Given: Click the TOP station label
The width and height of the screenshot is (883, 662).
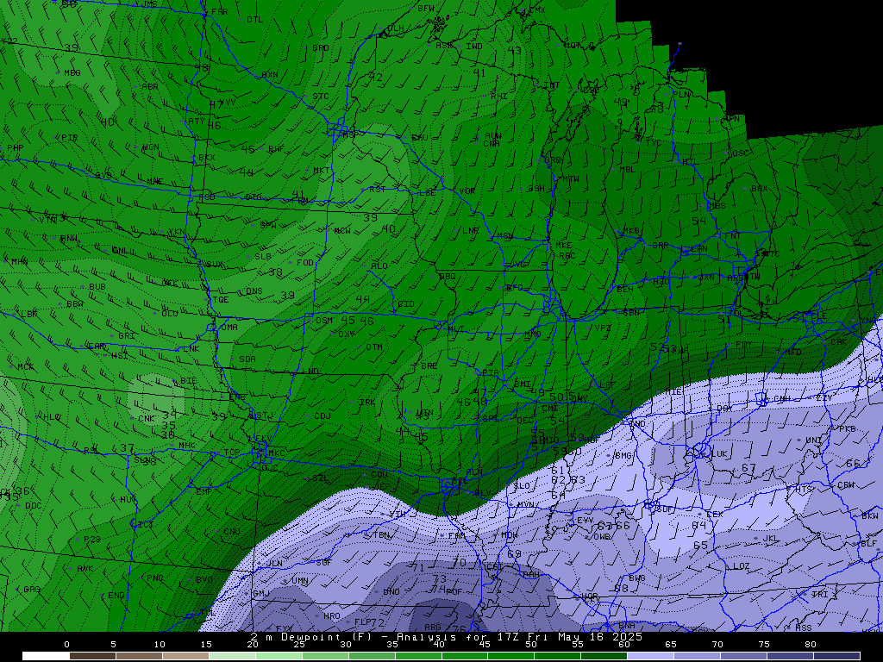Looking at the screenshot, I should (232, 453).
